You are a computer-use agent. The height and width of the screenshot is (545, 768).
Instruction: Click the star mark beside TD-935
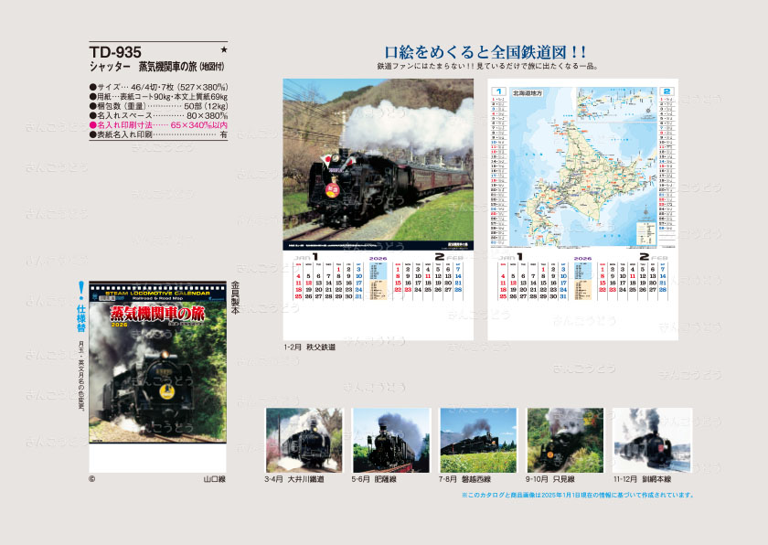pyautogui.click(x=224, y=49)
